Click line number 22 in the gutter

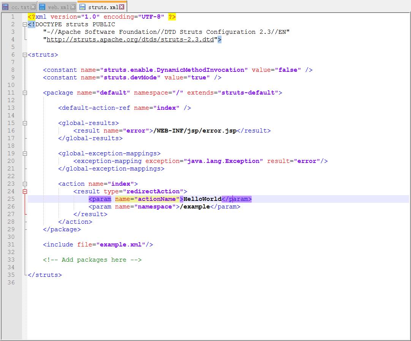(11, 177)
